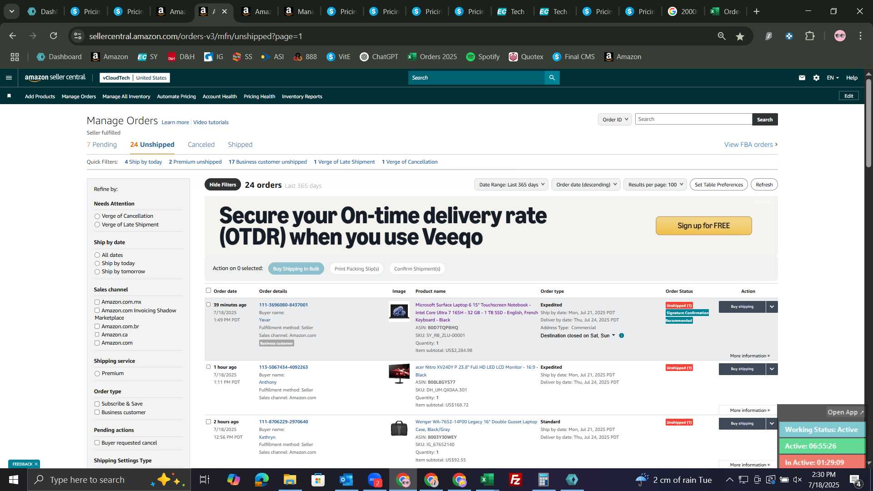This screenshot has height=491, width=873.
Task: Open the Chrome three-dot menu
Action: tap(860, 36)
